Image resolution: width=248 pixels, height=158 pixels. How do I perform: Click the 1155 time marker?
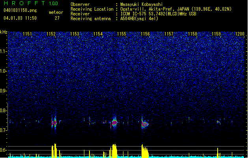click(121, 34)
